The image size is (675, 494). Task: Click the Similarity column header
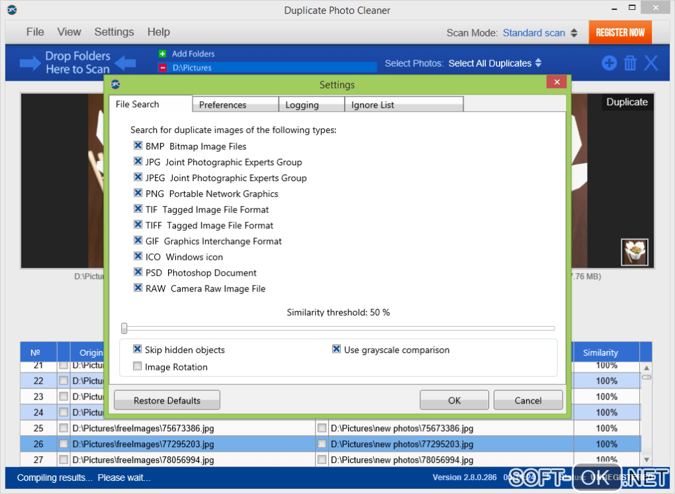tap(606, 352)
